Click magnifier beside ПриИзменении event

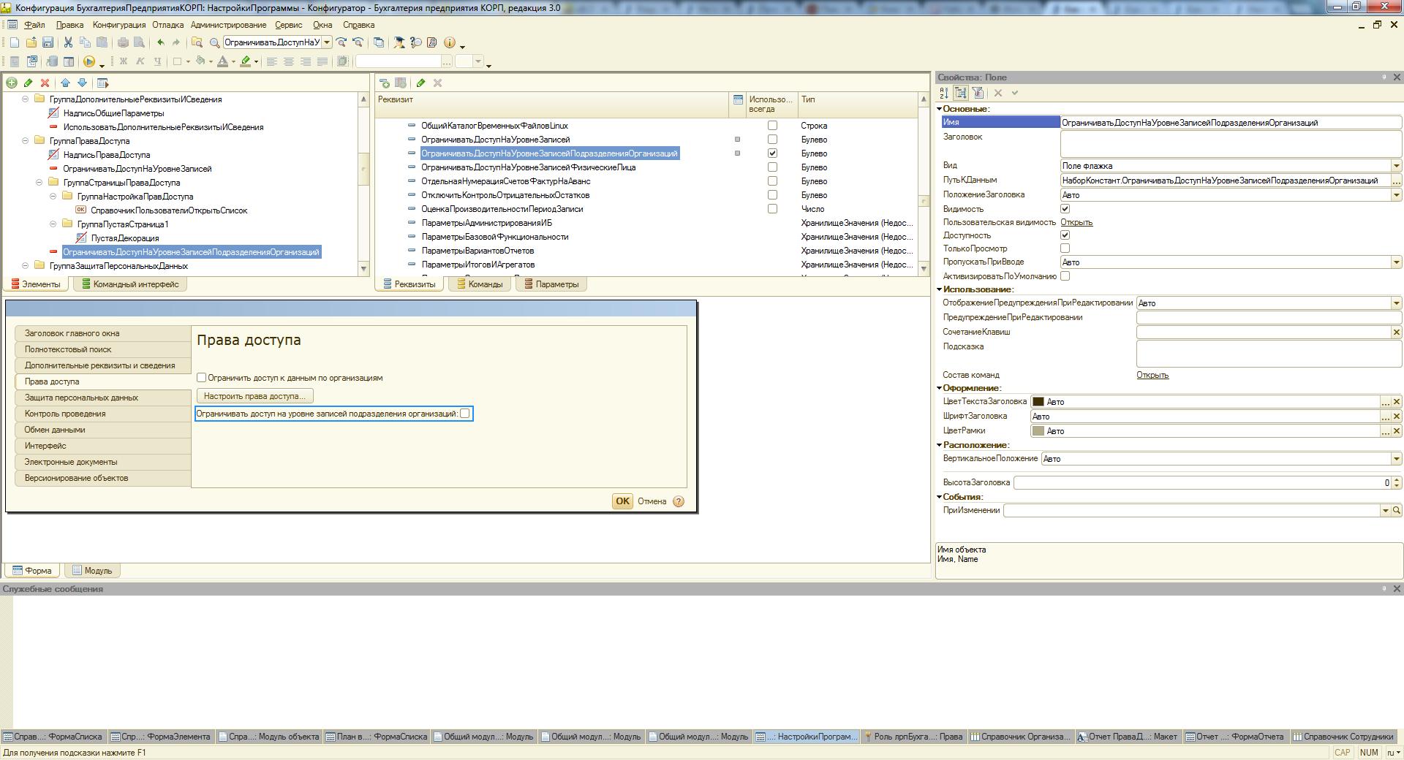(x=1397, y=511)
